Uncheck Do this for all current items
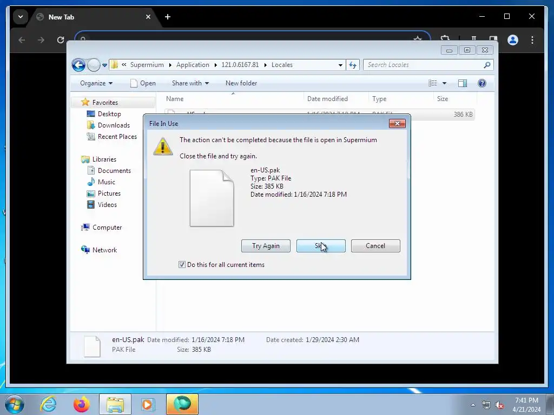This screenshot has width=554, height=415. 182,265
